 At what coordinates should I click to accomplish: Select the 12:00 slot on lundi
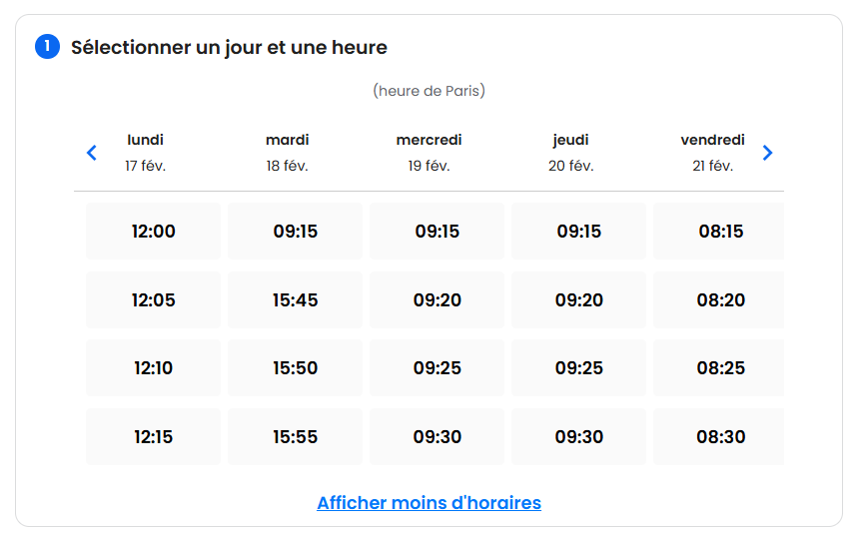tap(153, 231)
